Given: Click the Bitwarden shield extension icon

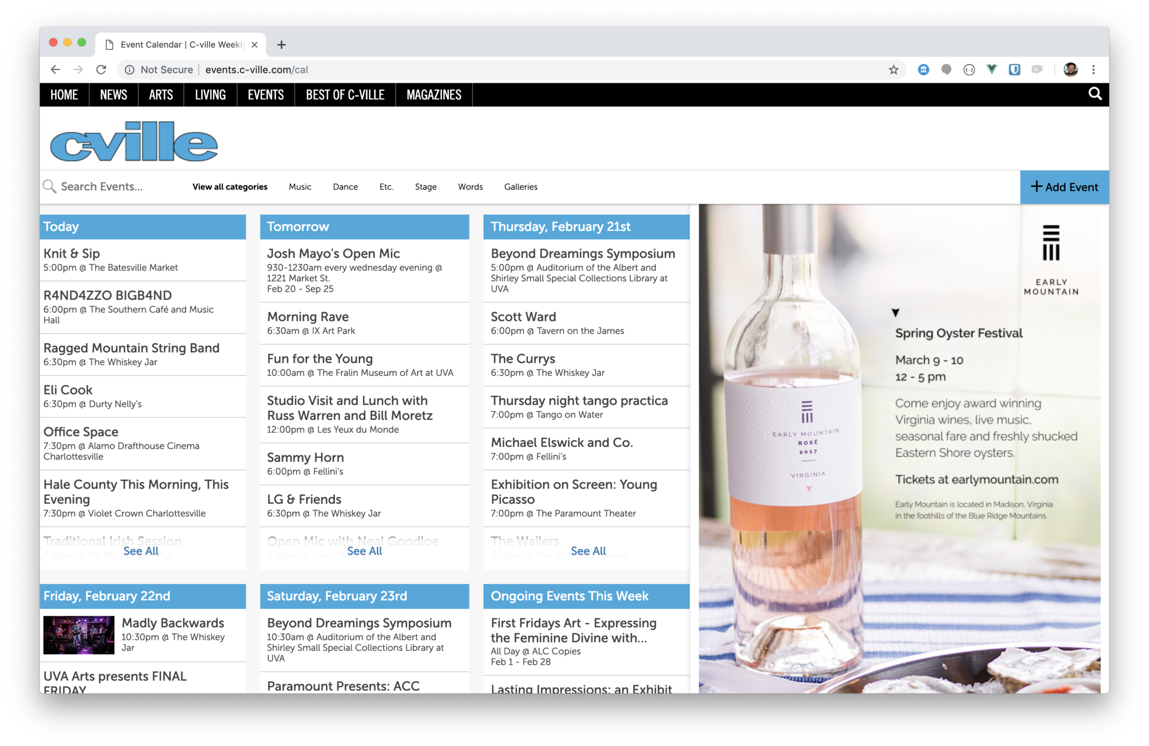Looking at the screenshot, I should coord(1014,70).
